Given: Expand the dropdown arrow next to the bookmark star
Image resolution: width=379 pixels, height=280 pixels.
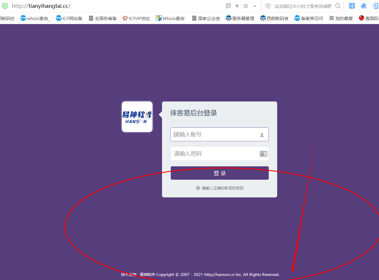Looking at the screenshot, I should click(255, 6).
